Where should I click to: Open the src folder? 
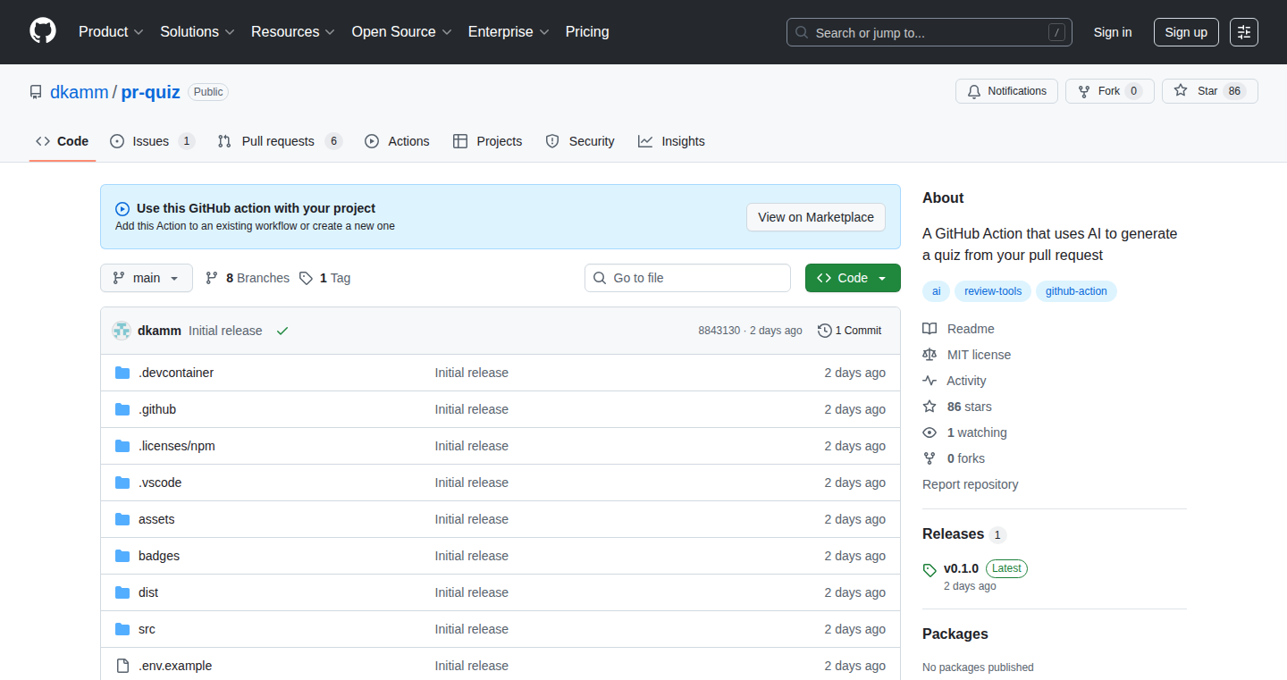pyautogui.click(x=147, y=629)
